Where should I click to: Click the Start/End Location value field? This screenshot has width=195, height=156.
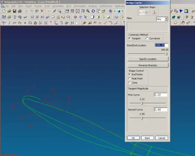tap(161, 45)
